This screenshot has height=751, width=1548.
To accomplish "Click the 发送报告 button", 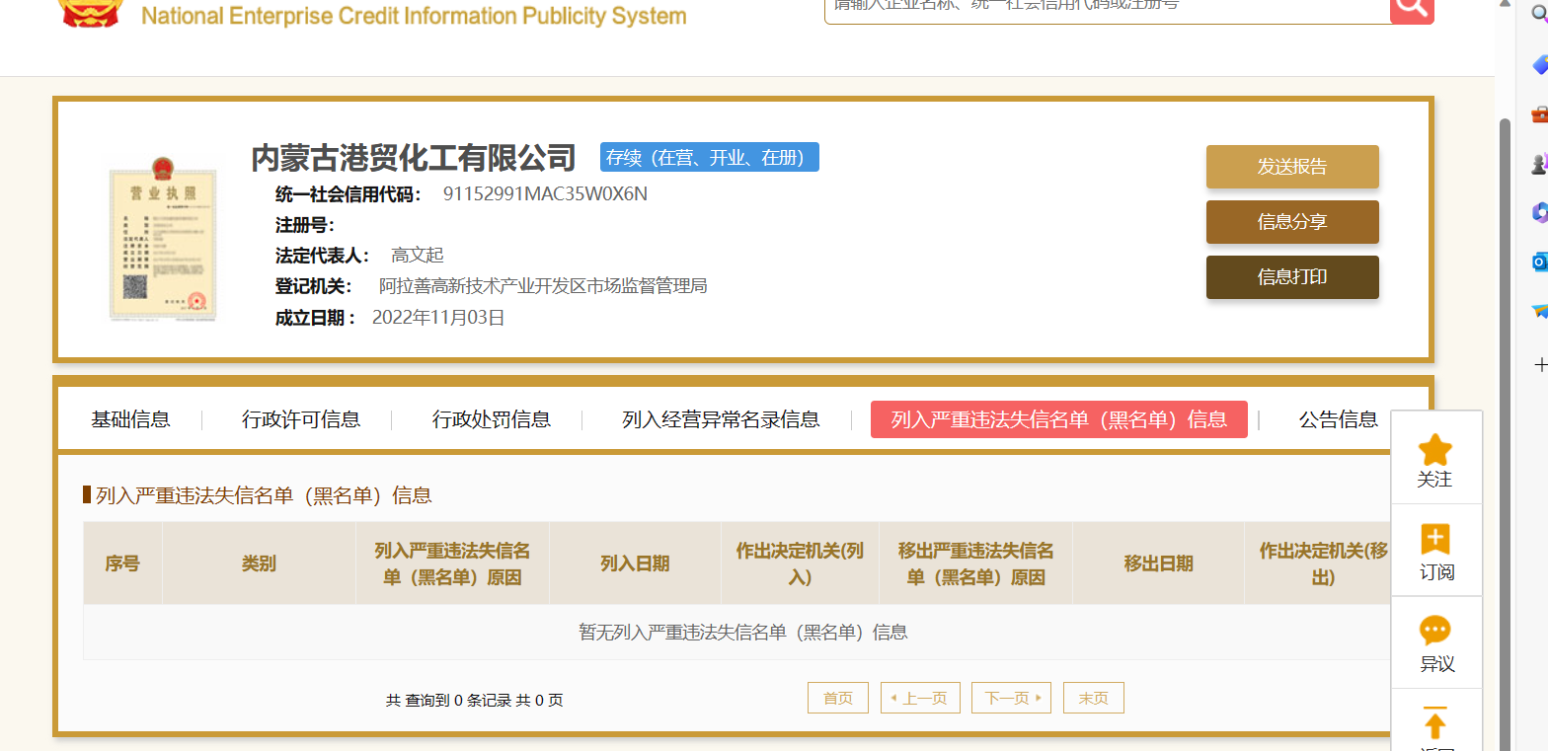I will coord(1292,167).
